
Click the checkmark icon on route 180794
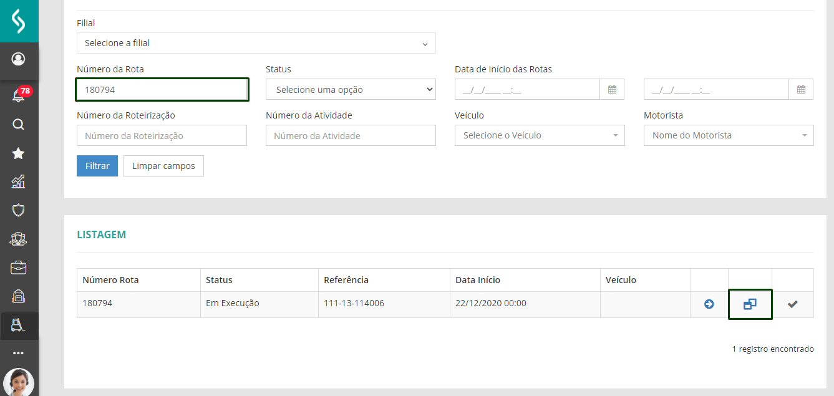[x=792, y=304]
